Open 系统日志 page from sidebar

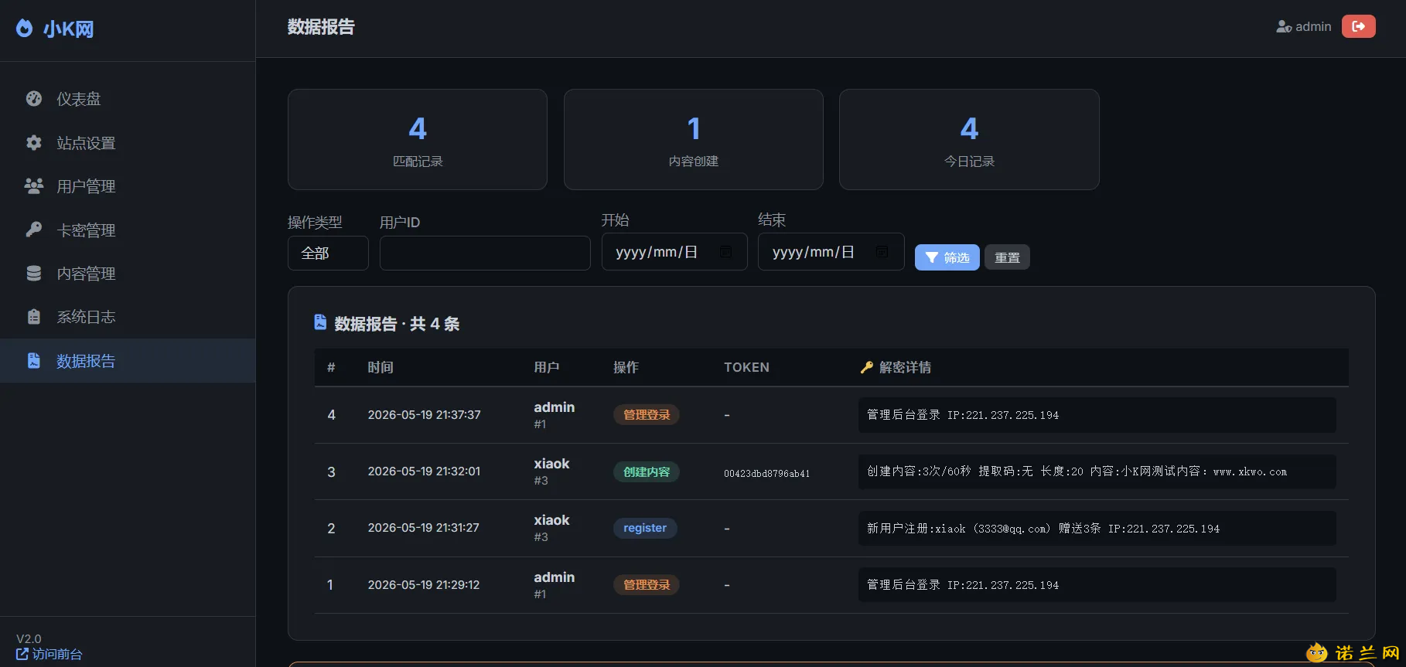click(128, 317)
